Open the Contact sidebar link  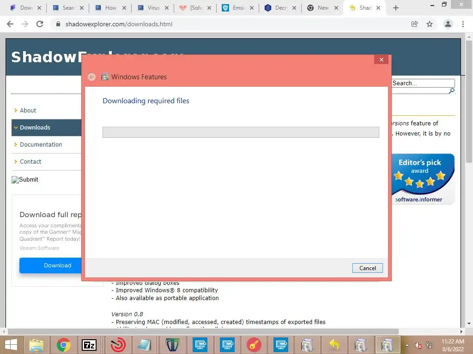(30, 162)
